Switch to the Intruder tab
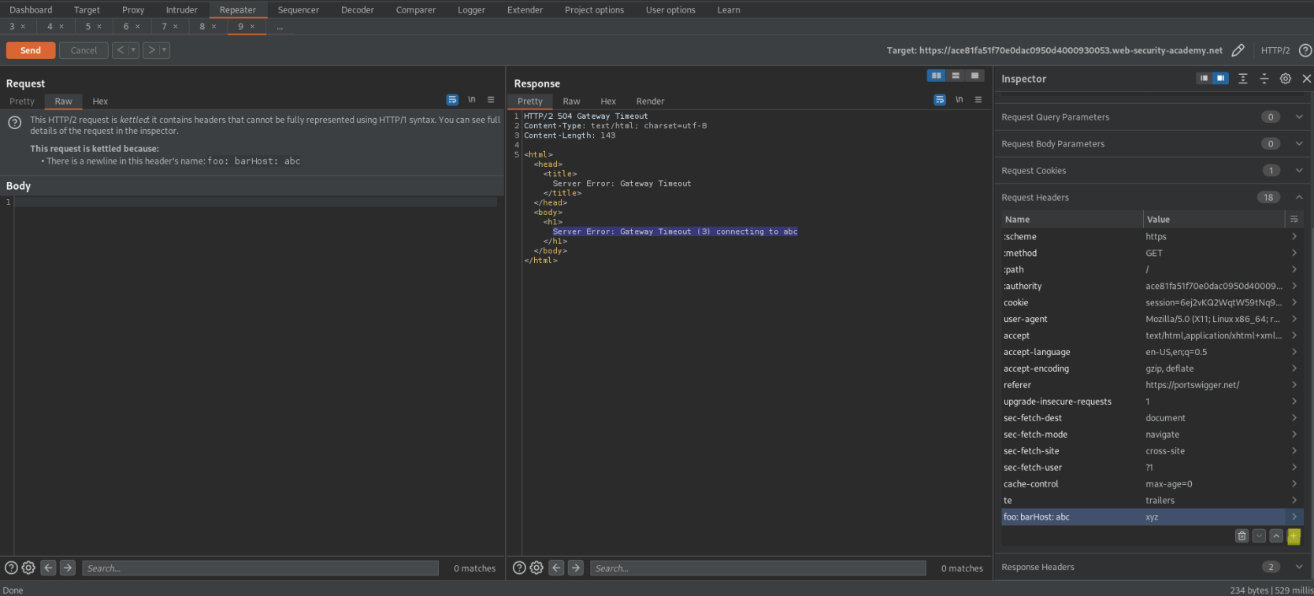This screenshot has width=1314, height=596. point(182,10)
